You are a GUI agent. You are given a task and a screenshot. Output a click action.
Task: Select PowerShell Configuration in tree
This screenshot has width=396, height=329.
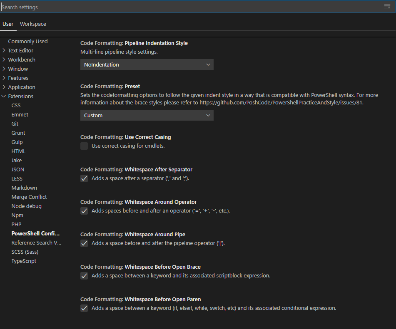(x=36, y=233)
